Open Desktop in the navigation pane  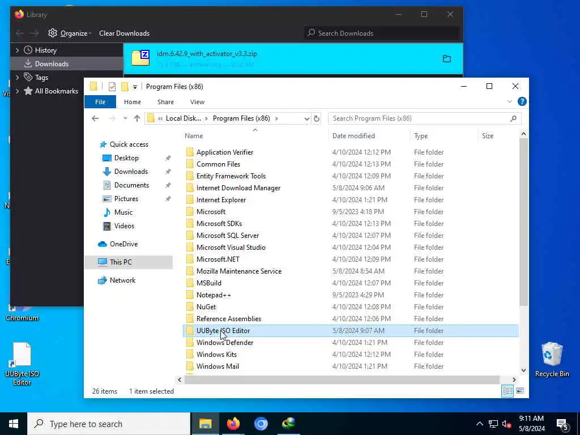point(126,158)
